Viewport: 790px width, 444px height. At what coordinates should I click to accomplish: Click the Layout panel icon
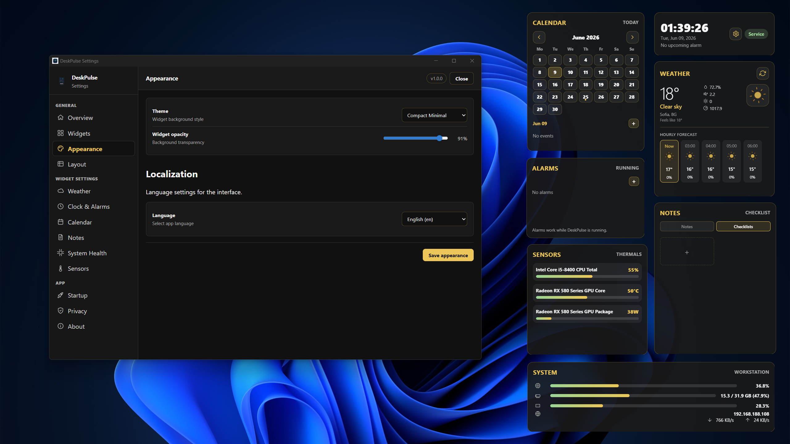(x=60, y=164)
